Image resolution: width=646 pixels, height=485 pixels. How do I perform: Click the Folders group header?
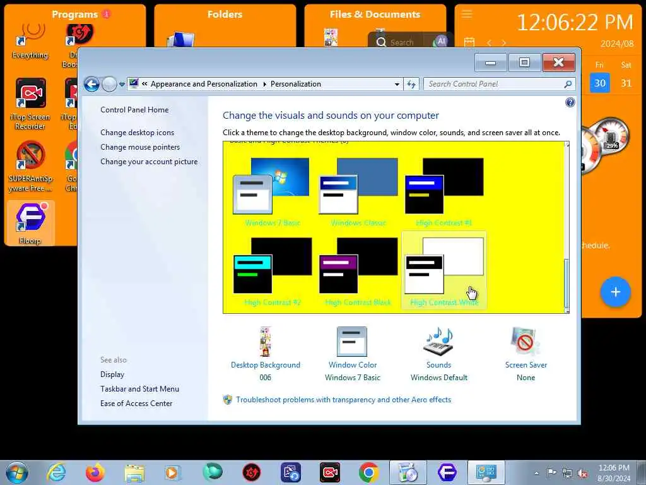click(225, 15)
